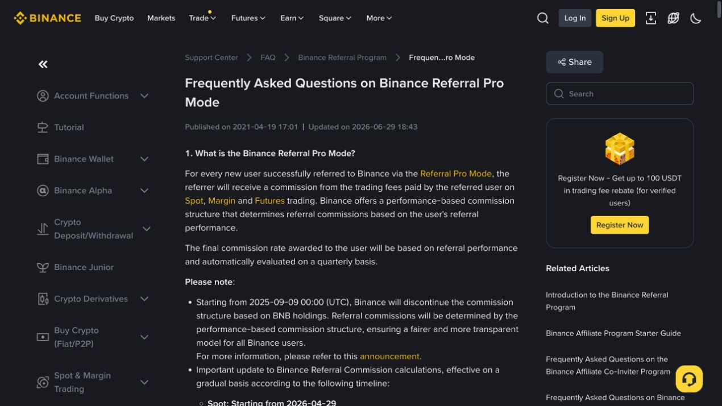Click the Binance Junior sprout icon
Viewport: 722px width, 406px height.
point(43,267)
